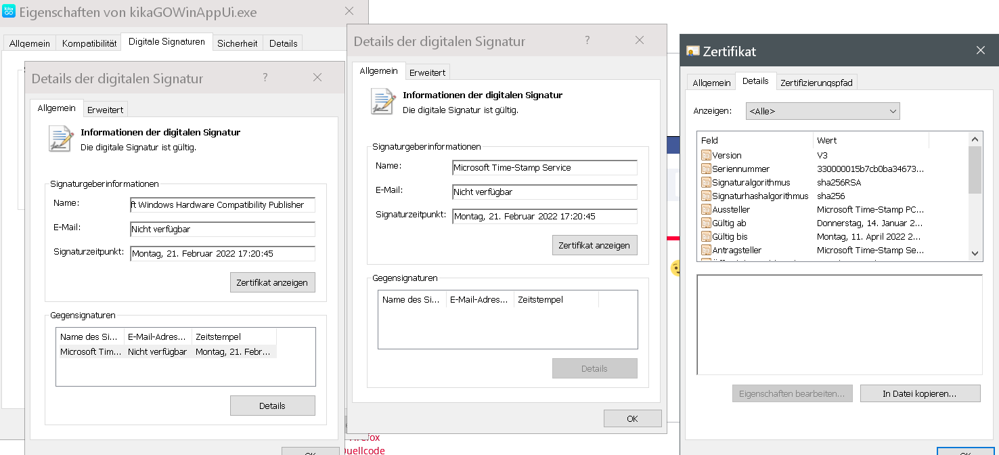Click E-Mail-Adres... header in middle dialog
The width and height of the screenshot is (999, 455).
(x=480, y=299)
